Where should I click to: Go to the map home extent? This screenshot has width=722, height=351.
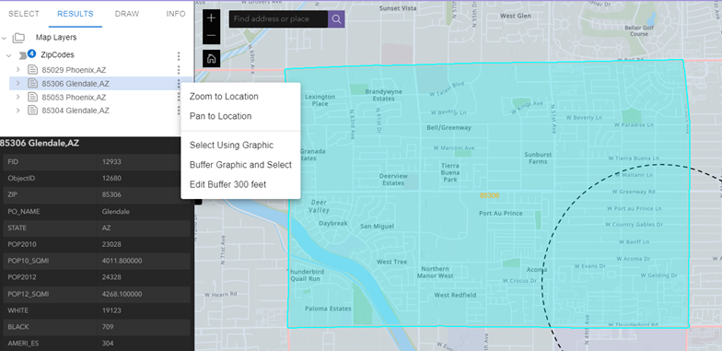pyautogui.click(x=212, y=59)
